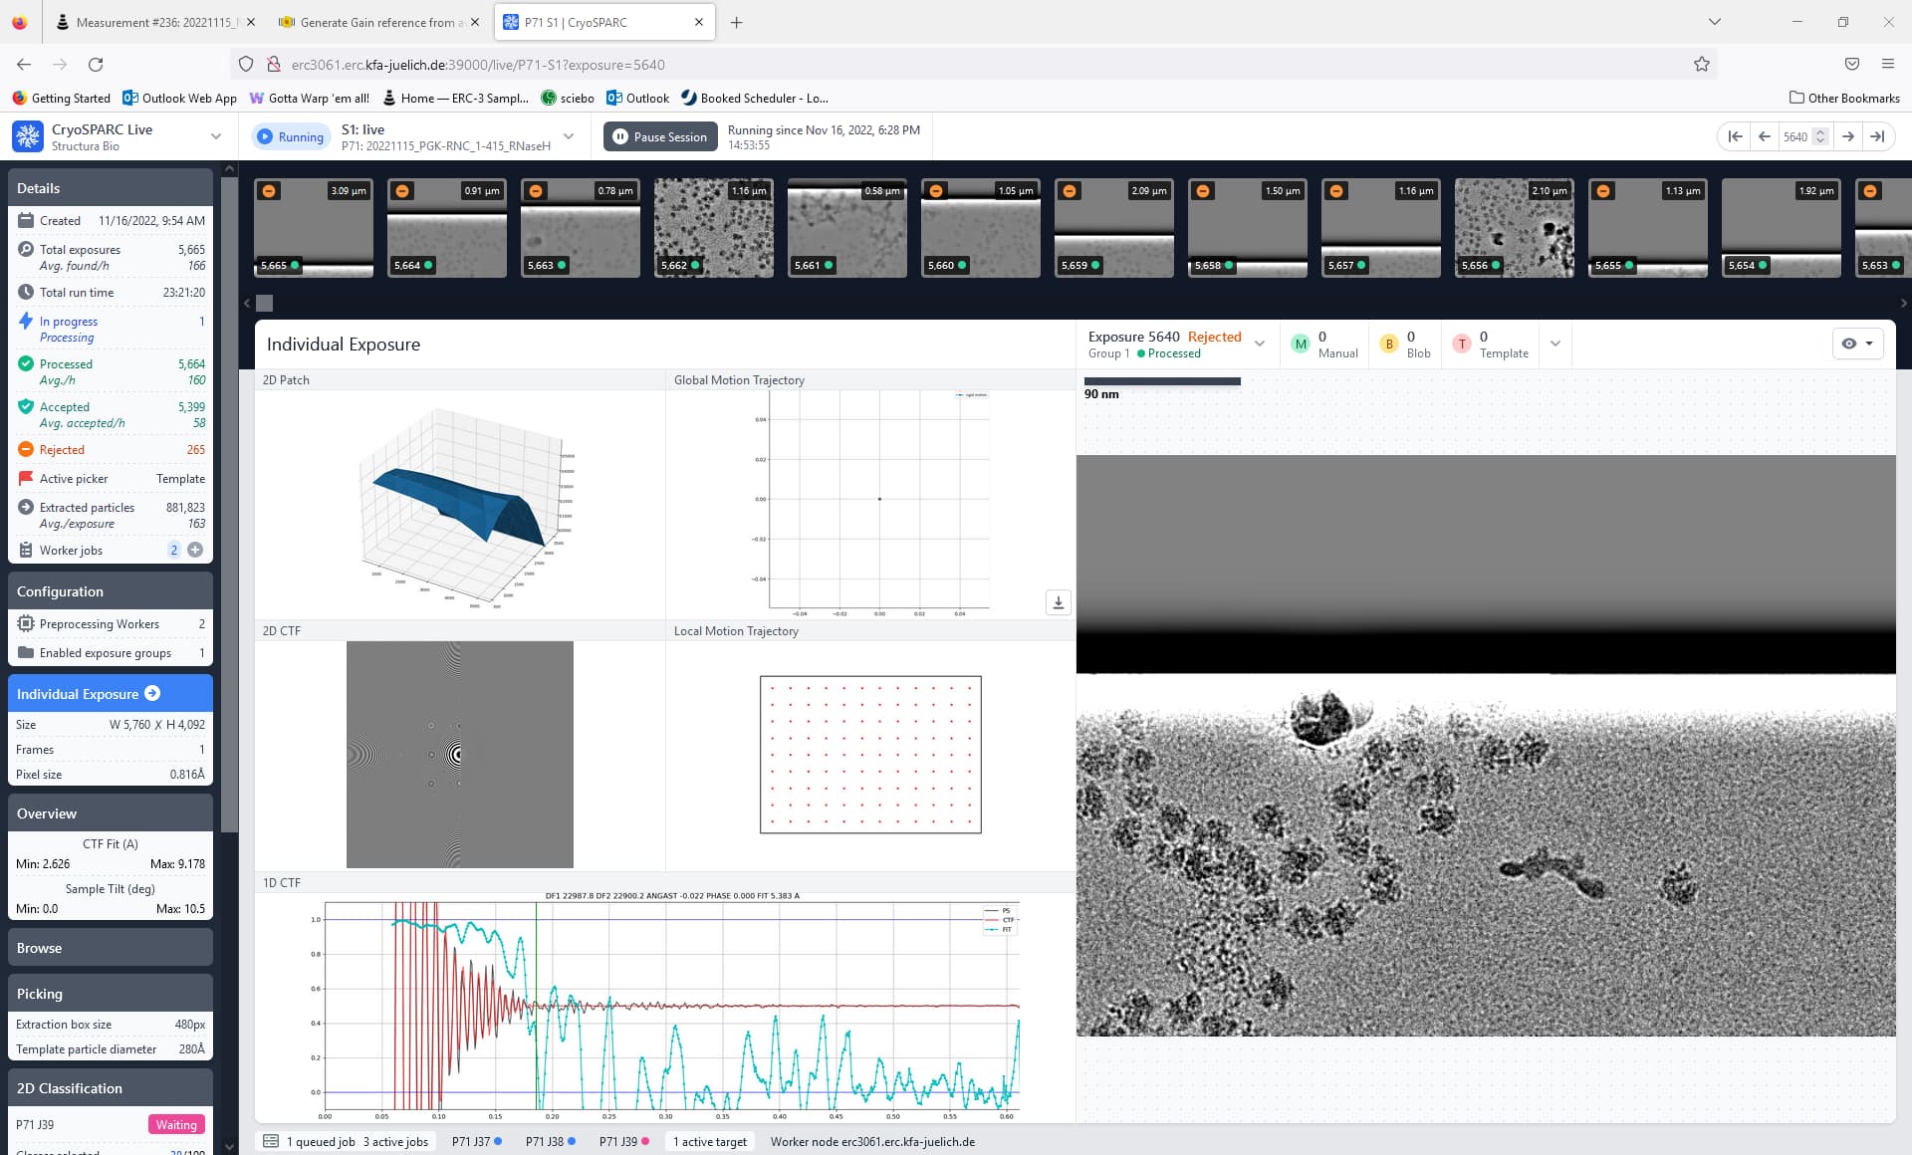Open Gotta Warp 'em all bookmark
Screen dimensions: 1912x1155
[x=309, y=98]
